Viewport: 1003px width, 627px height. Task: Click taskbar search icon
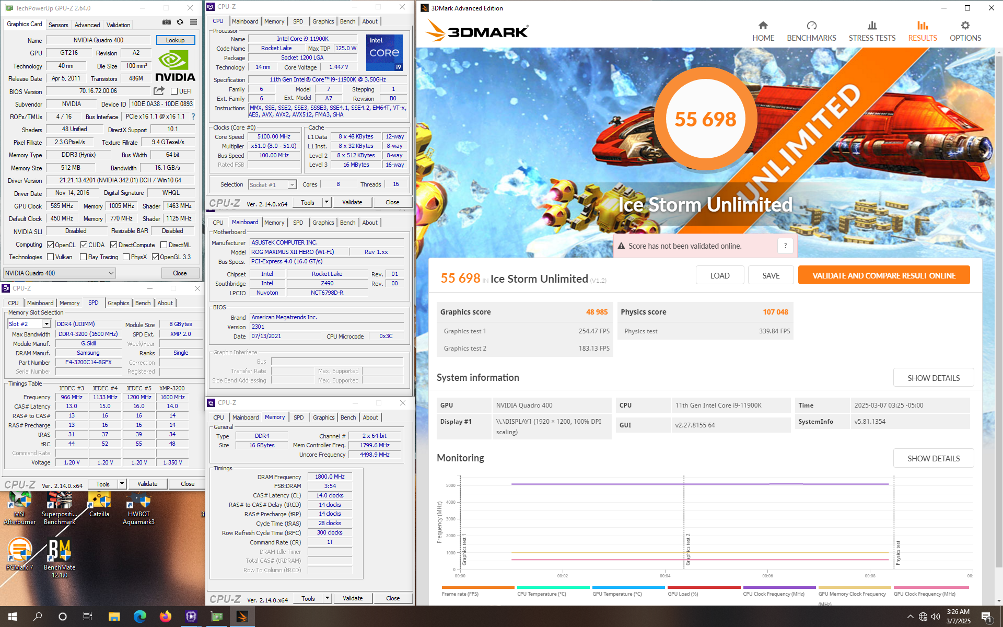(38, 617)
